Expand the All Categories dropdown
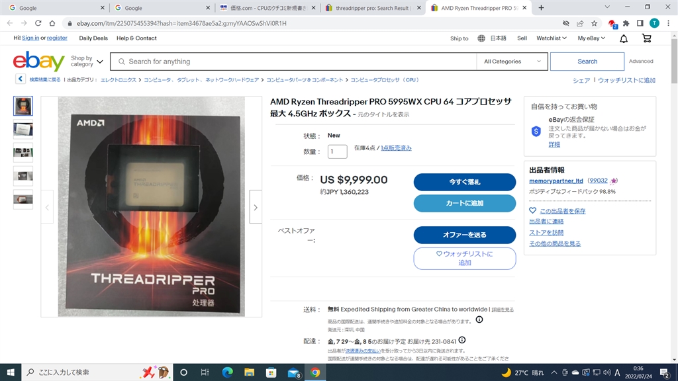 pos(512,62)
